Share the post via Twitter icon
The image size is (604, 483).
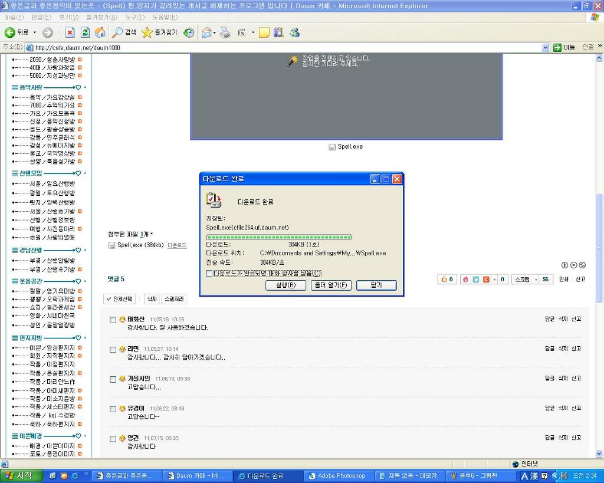point(476,280)
